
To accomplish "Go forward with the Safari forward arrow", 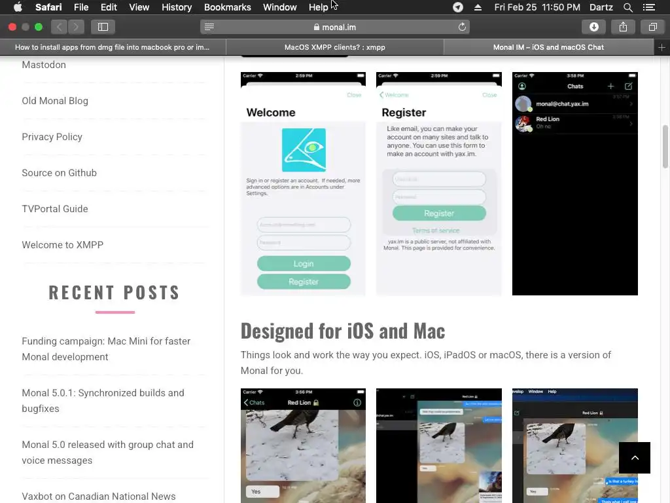I will (76, 27).
